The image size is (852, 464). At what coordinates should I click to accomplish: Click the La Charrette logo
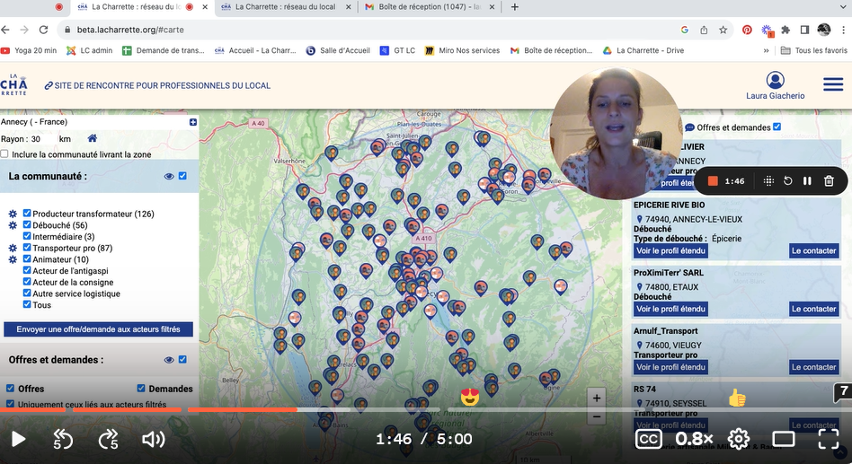[13, 84]
